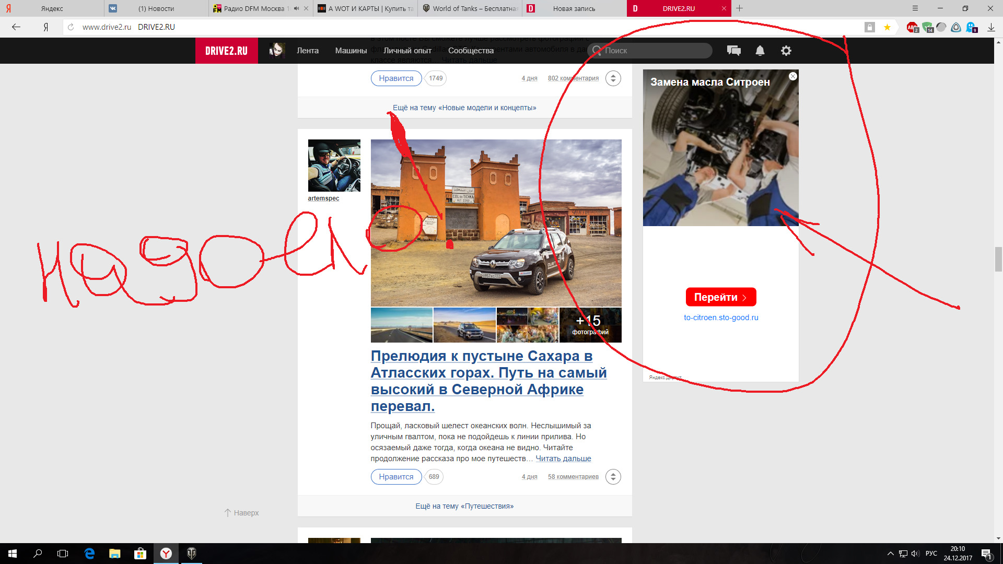Screen dimensions: 1003x564
Task: Open the 802 комментария link
Action: coord(573,78)
